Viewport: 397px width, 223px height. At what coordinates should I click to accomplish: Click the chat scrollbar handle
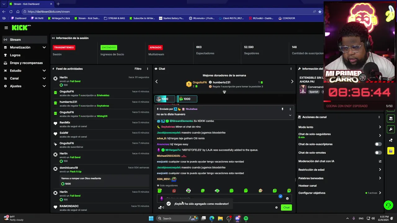pos(295,180)
